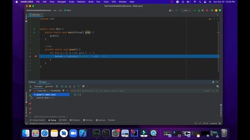Click red Stop icon in top toolbar
Image resolution: width=250 pixels, height=140 pixels.
tap(207, 10)
